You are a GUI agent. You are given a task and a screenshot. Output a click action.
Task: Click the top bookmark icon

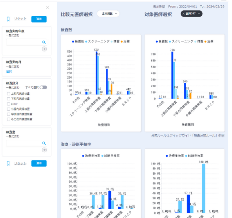[x=8, y=19]
